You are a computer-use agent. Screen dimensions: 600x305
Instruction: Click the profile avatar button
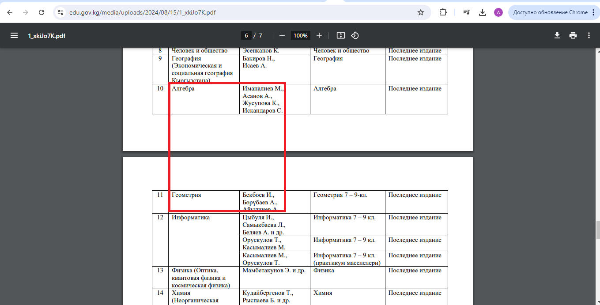(498, 12)
